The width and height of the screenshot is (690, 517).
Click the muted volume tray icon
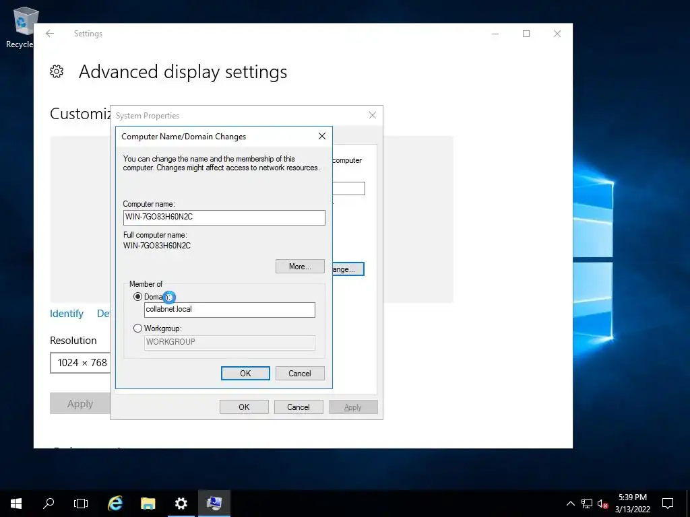(x=602, y=504)
